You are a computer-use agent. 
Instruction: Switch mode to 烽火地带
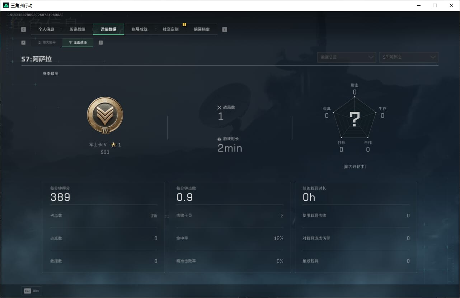(47, 43)
